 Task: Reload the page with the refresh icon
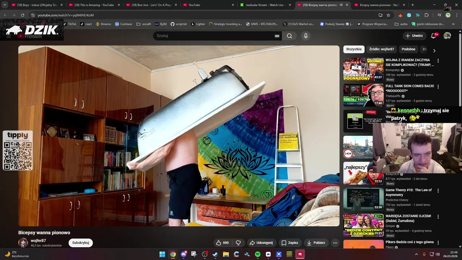tap(22, 15)
